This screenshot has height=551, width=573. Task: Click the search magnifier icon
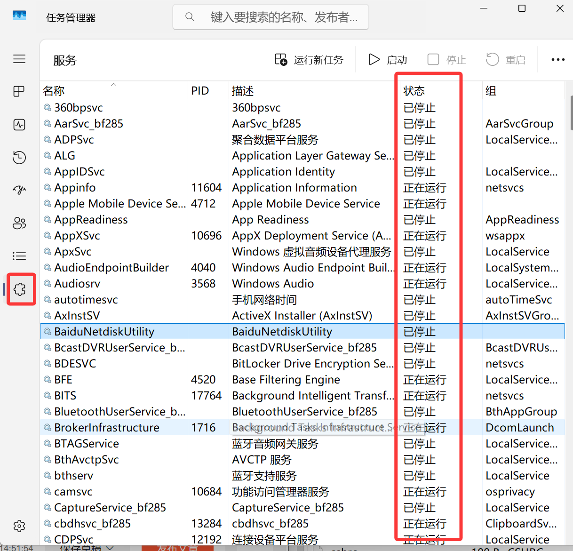(x=190, y=17)
